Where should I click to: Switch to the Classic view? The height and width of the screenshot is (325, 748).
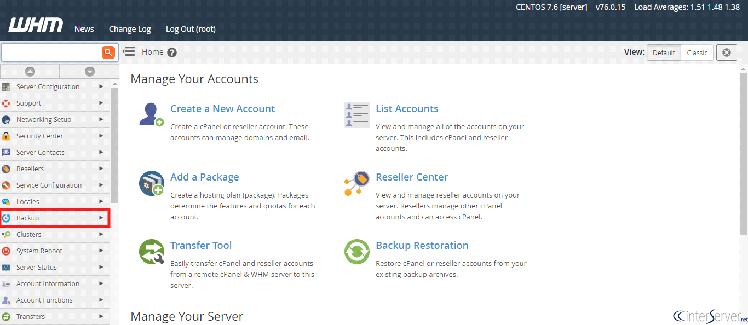[x=697, y=53]
